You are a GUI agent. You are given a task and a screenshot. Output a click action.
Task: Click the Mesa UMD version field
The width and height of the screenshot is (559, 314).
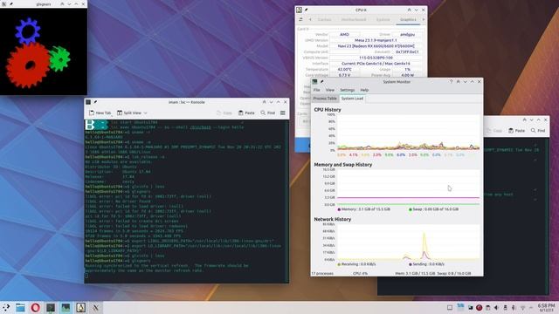pos(376,40)
